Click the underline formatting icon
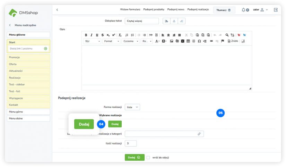 [97, 35]
